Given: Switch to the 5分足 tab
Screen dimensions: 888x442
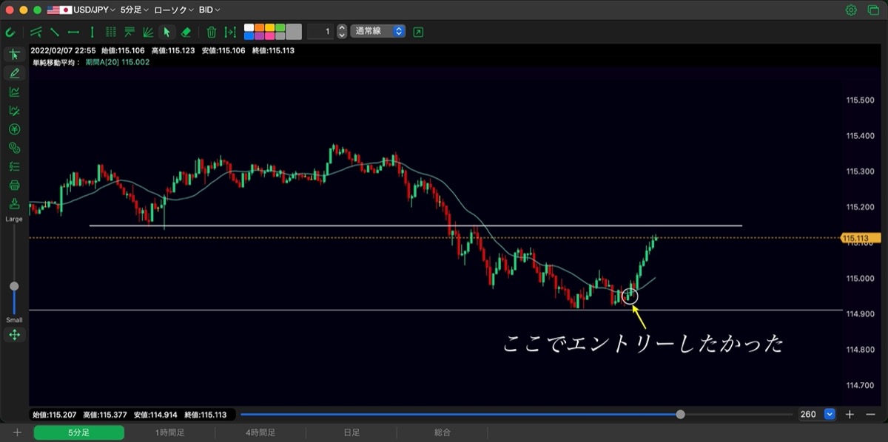Looking at the screenshot, I should click(x=78, y=433).
